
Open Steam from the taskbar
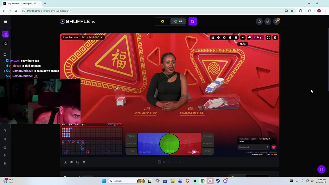(218, 181)
